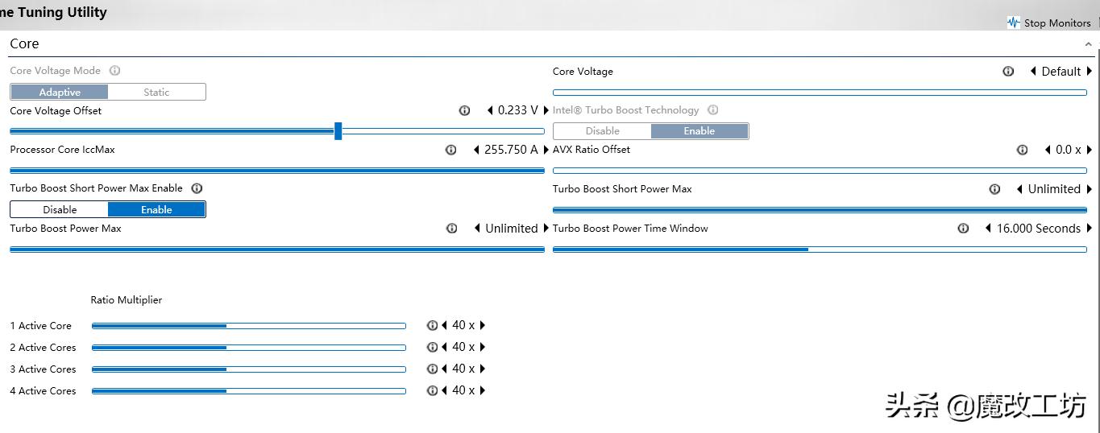This screenshot has width=1100, height=433.
Task: Open info icon for Core Voltage Mode
Action: (114, 71)
